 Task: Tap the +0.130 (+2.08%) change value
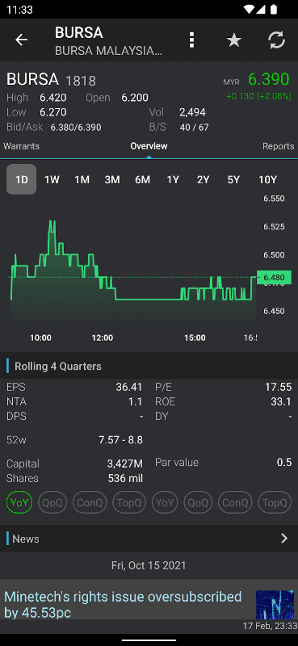(259, 96)
